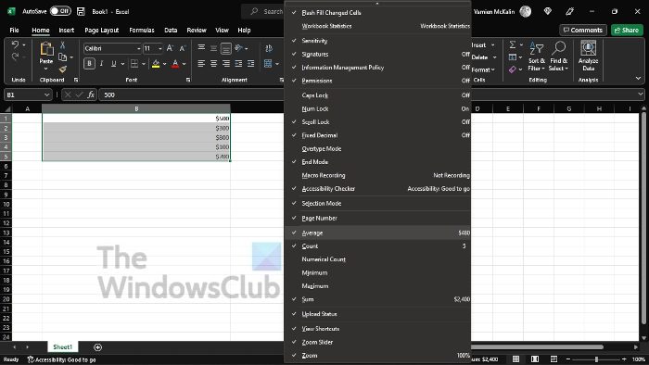Viewport: 649px width, 365px height.
Task: Click the zoom out minus button
Action: [x=567, y=359]
